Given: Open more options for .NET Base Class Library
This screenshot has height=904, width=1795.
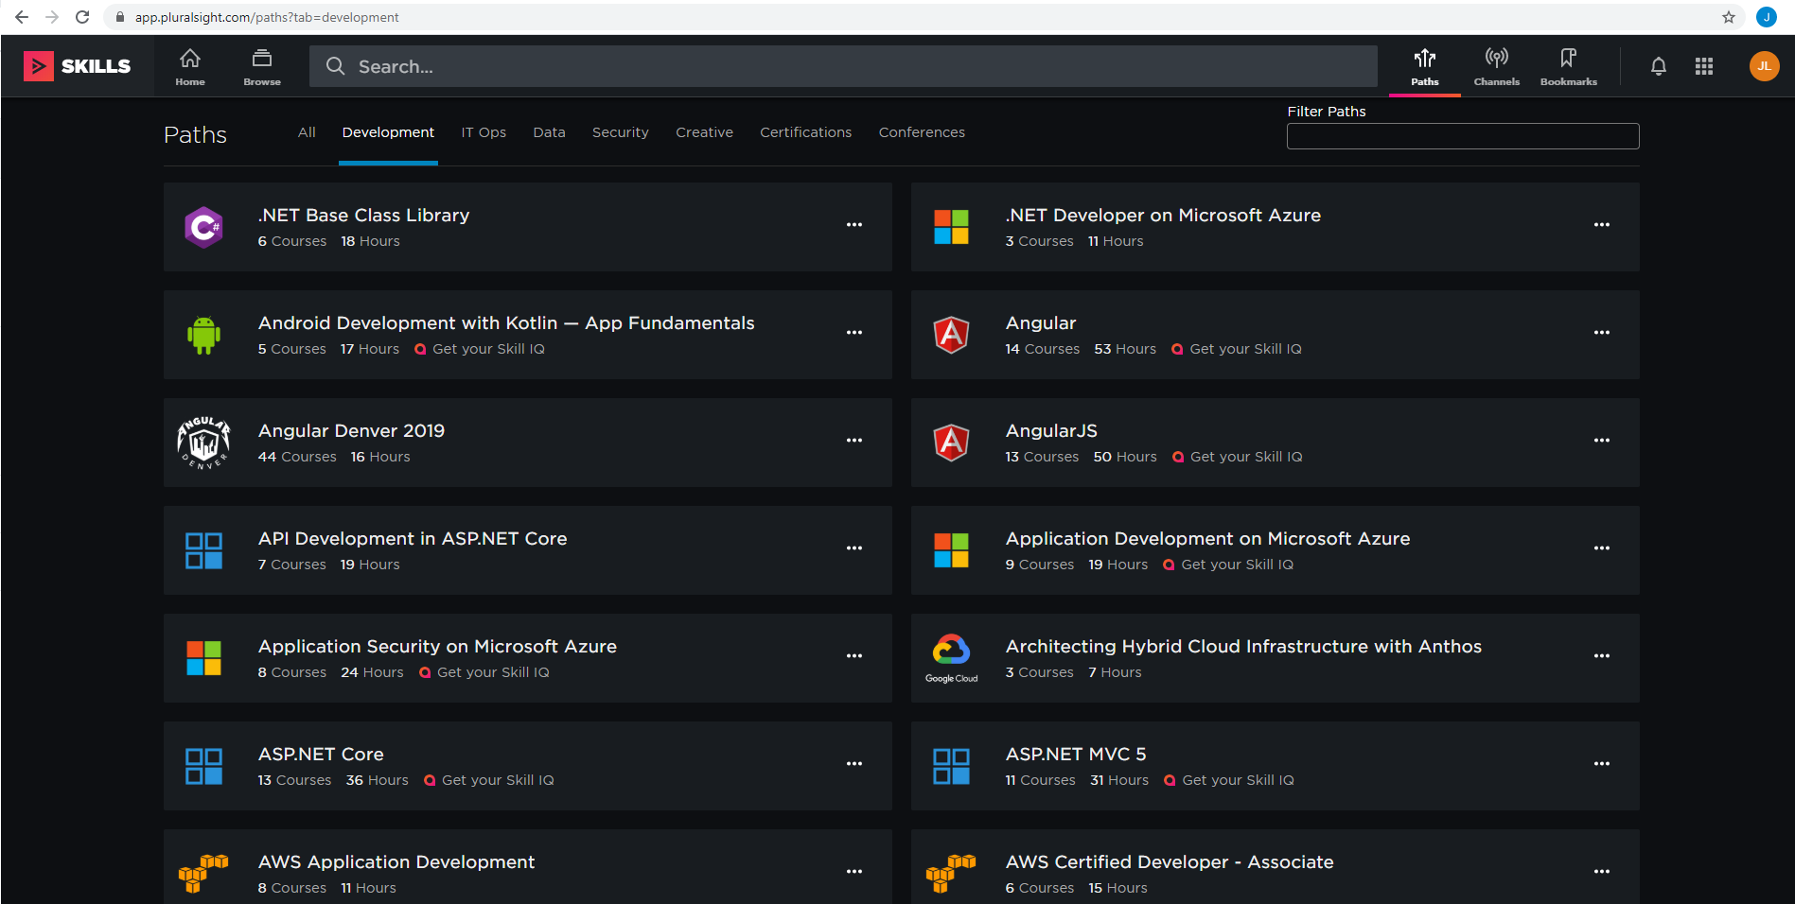Looking at the screenshot, I should [x=854, y=225].
